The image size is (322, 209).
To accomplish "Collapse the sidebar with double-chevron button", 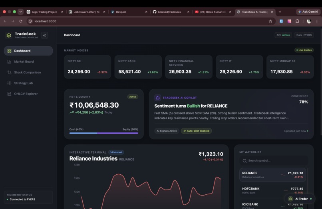I will 44,35.
